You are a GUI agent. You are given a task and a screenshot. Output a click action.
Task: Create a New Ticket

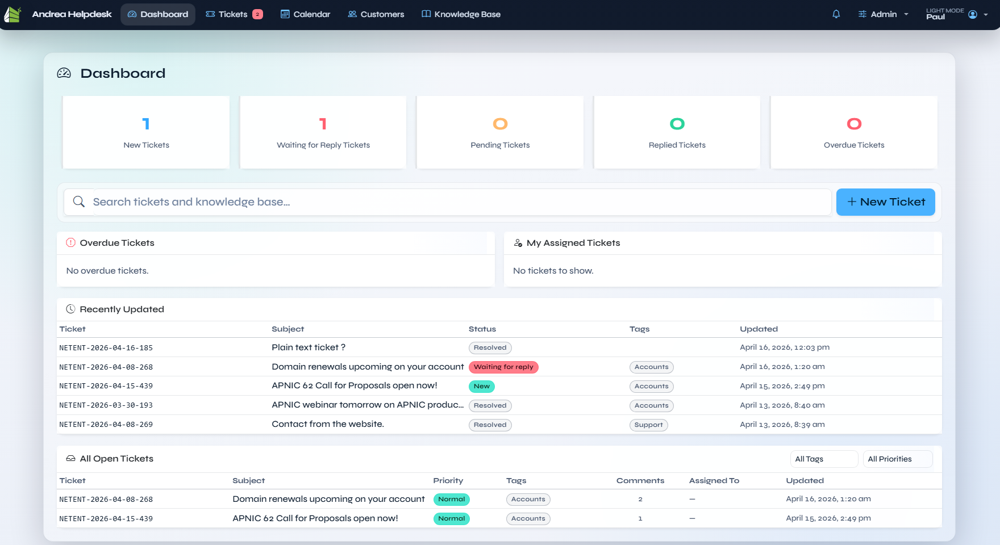pos(885,202)
